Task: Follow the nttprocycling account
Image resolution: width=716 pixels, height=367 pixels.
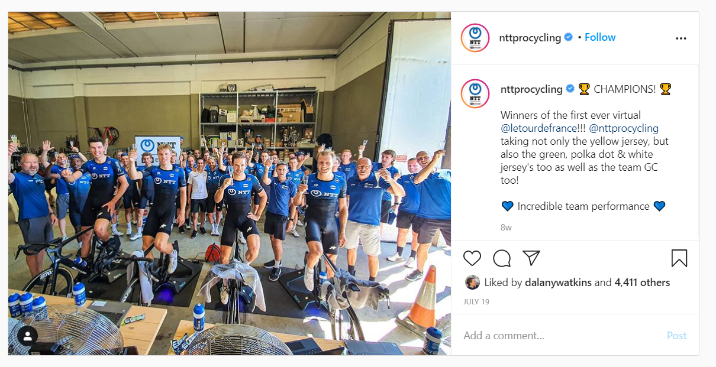Action: pyautogui.click(x=600, y=37)
